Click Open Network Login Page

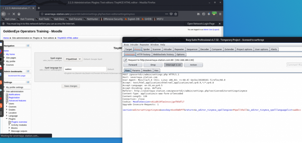[x=201, y=24]
